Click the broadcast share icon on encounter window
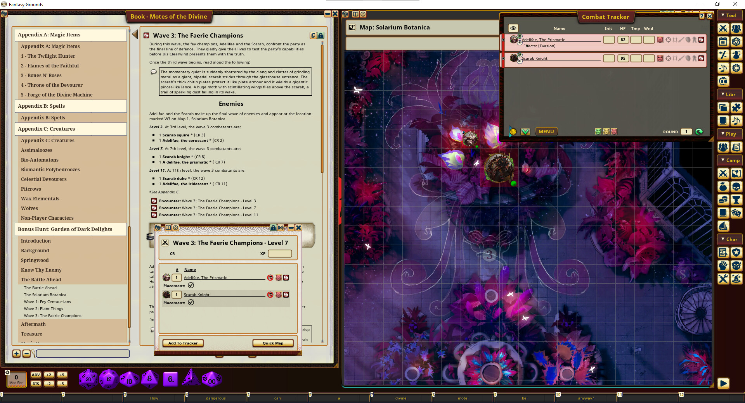This screenshot has height=403, width=745. (x=281, y=227)
